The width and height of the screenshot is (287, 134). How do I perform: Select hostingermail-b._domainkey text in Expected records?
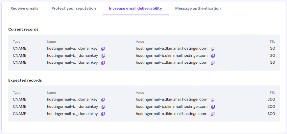tap(73, 106)
